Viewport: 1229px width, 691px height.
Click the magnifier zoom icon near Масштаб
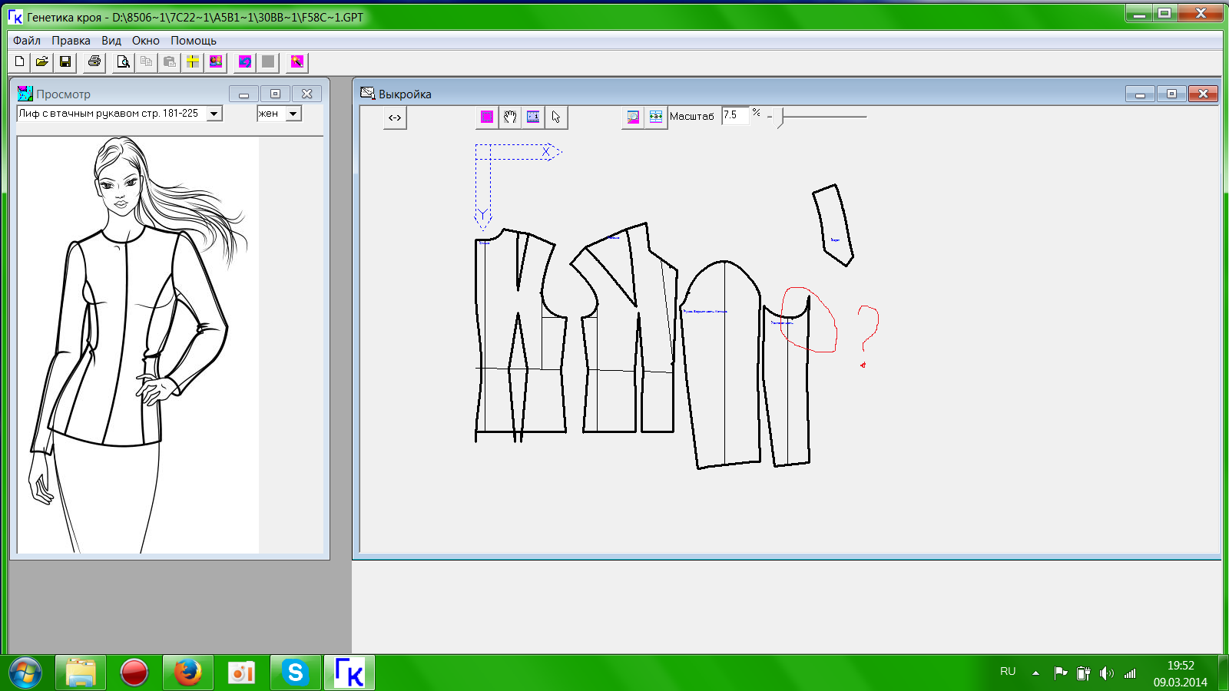pos(633,117)
